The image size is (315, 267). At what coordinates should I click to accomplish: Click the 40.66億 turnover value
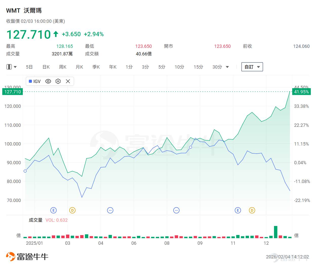(x=144, y=54)
